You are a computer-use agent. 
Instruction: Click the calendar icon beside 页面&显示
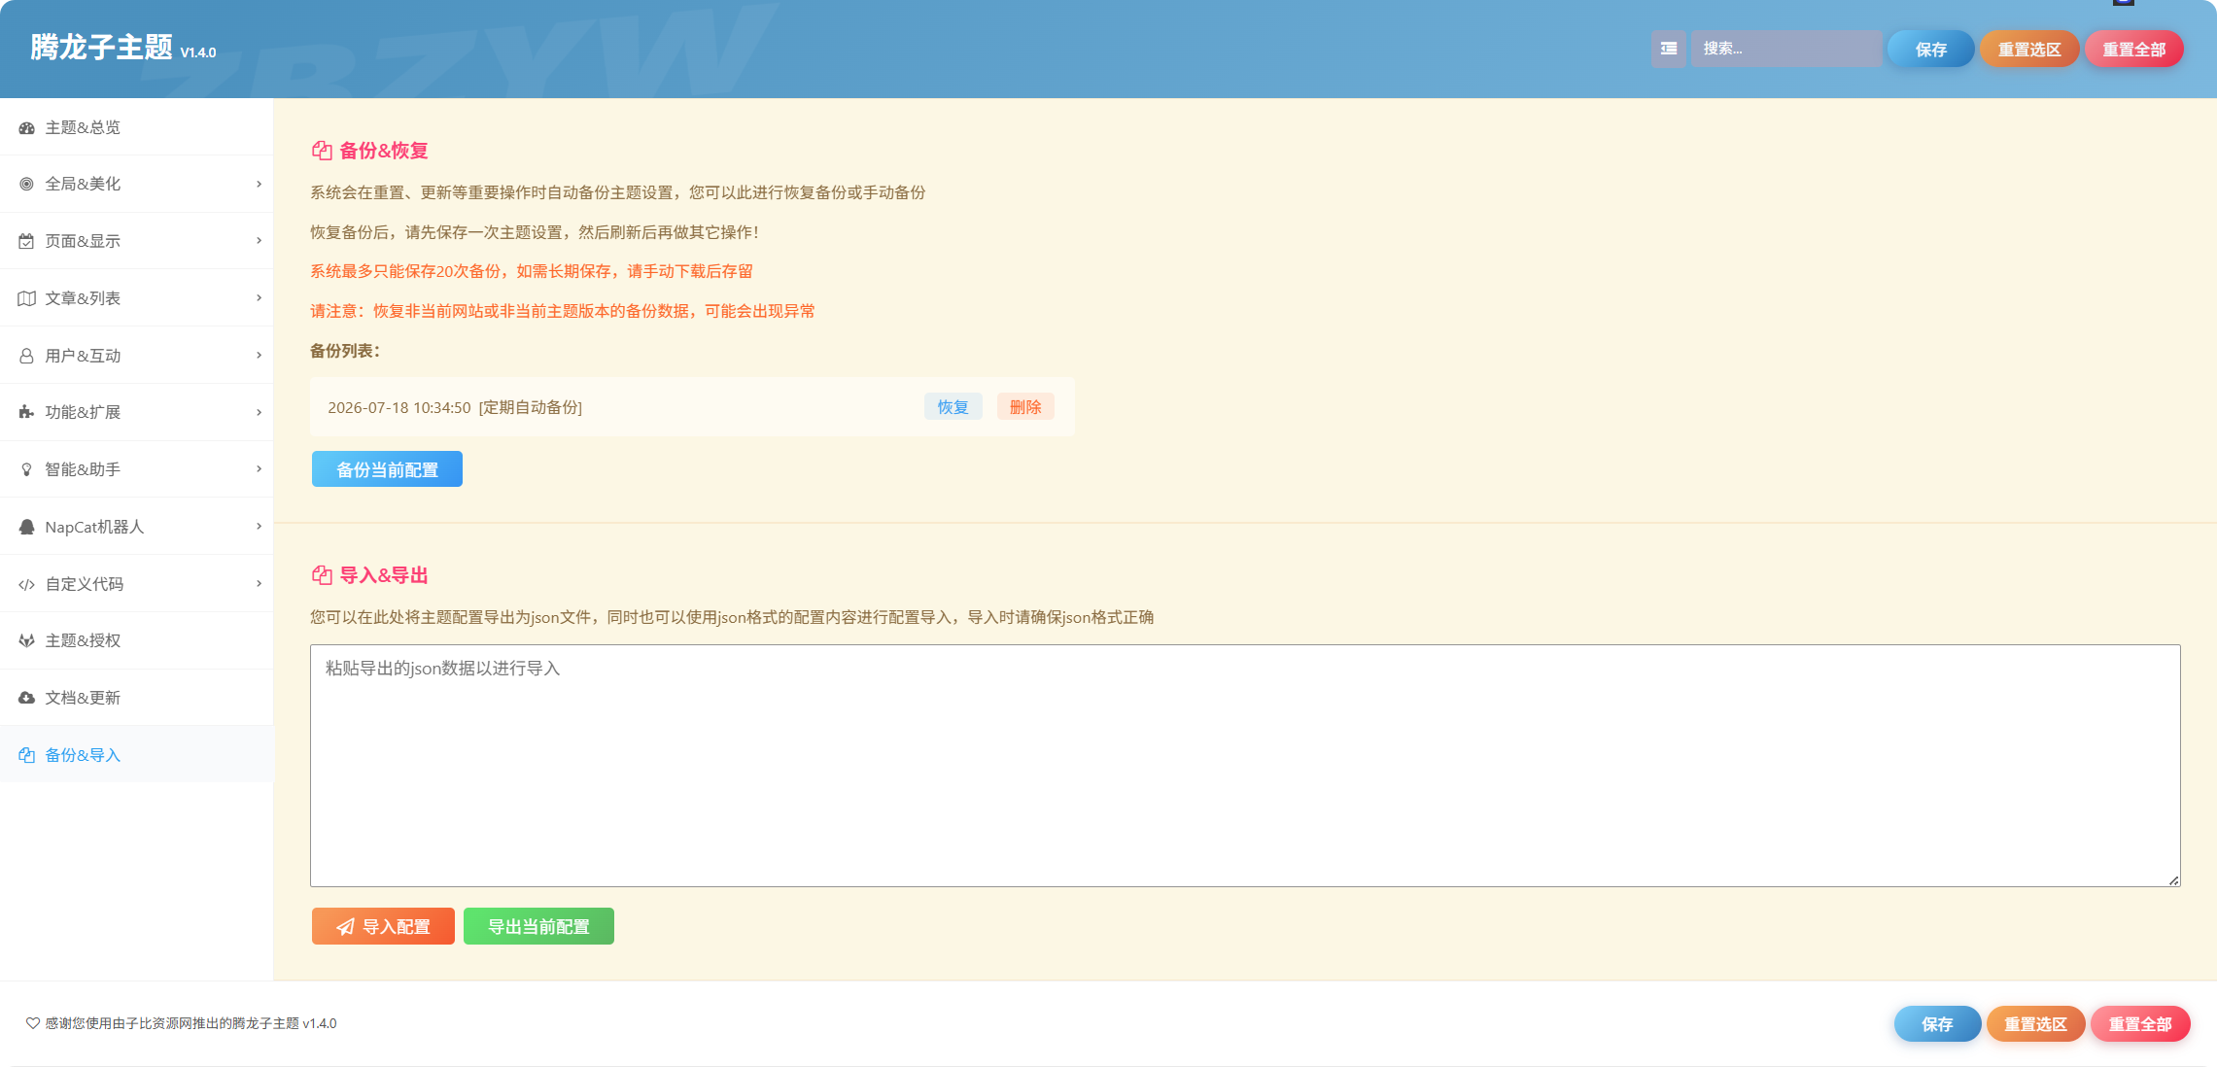point(26,241)
